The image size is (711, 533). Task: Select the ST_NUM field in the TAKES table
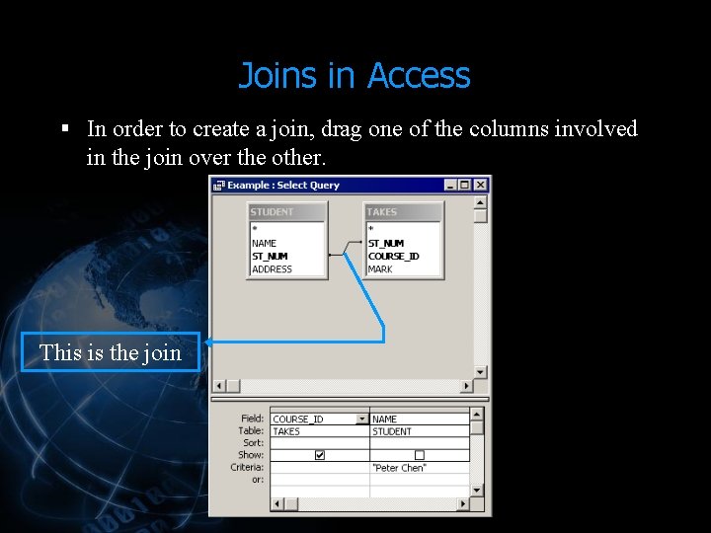pos(403,244)
